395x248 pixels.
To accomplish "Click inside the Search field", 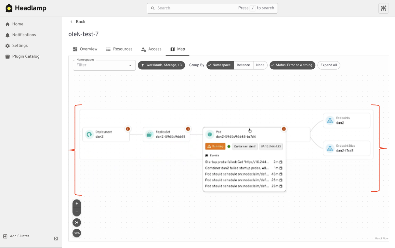I will point(195,8).
